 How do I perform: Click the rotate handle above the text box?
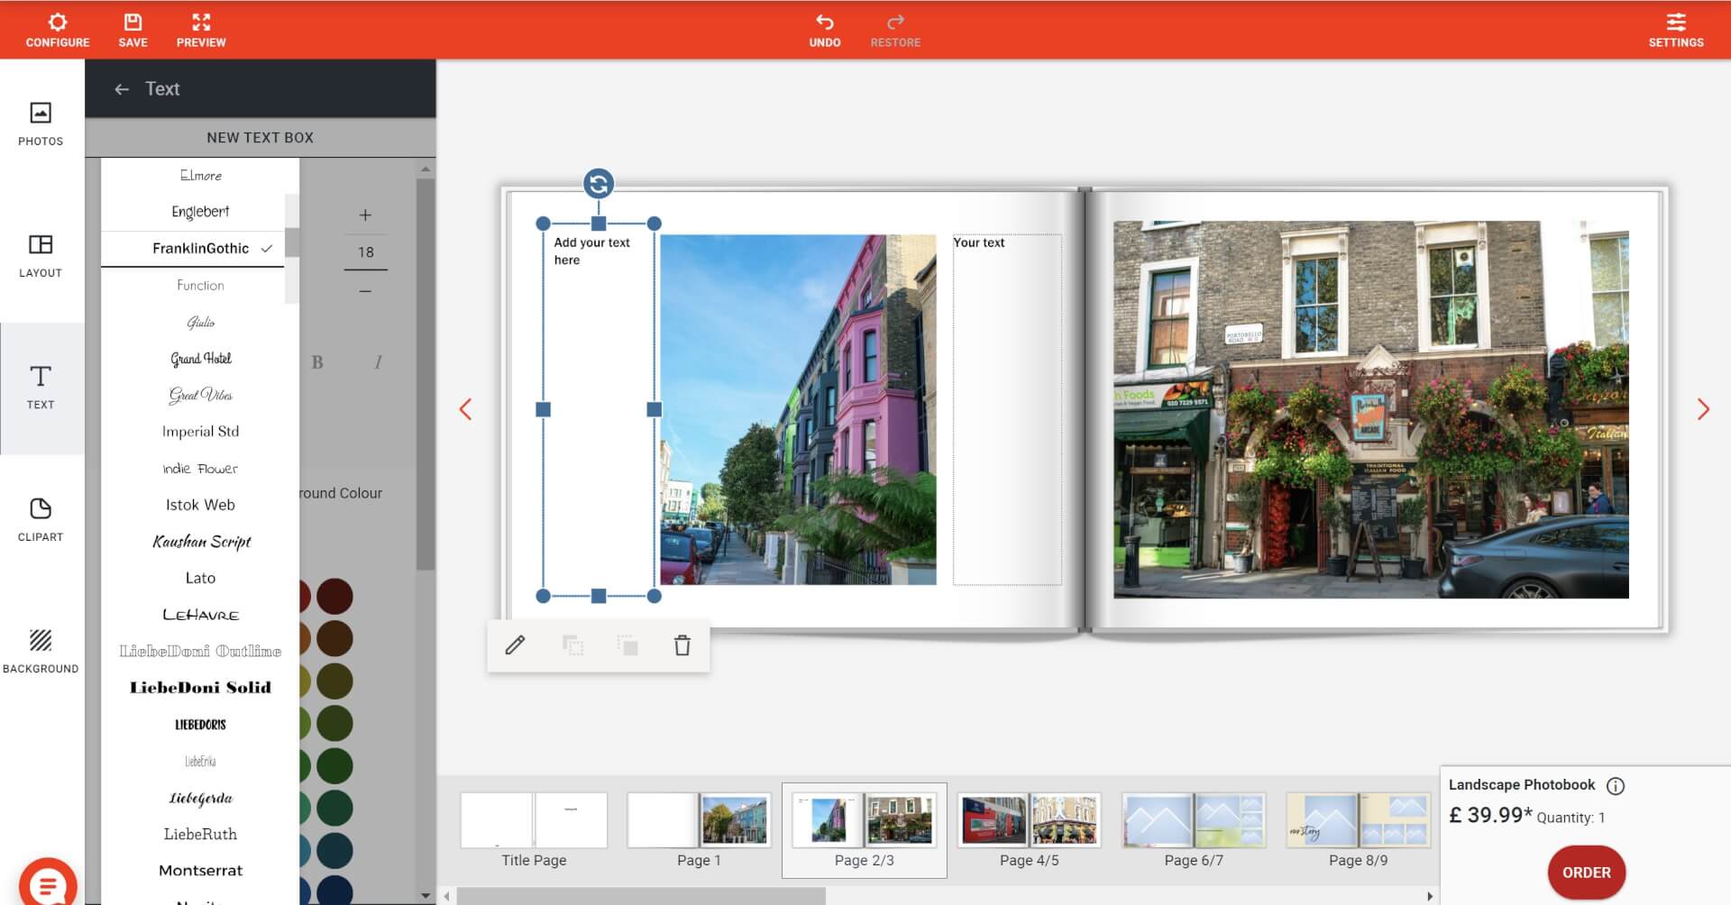(599, 184)
